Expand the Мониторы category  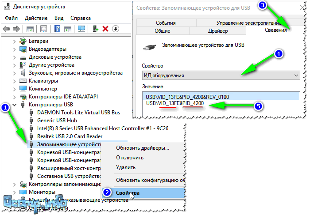tap(15, 192)
